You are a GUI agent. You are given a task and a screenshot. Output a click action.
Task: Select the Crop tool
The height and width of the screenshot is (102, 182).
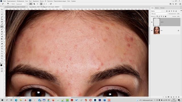point(2,19)
